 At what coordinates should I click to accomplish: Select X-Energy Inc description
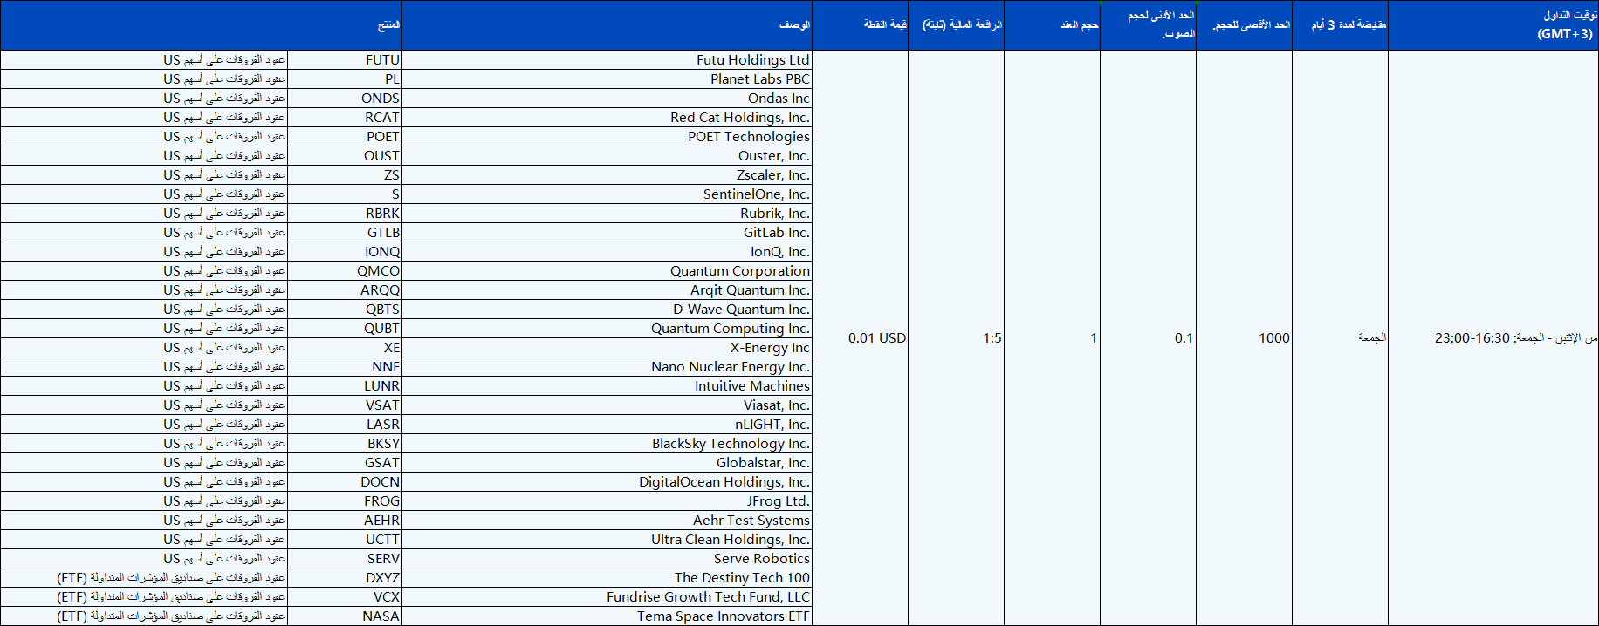pos(607,348)
